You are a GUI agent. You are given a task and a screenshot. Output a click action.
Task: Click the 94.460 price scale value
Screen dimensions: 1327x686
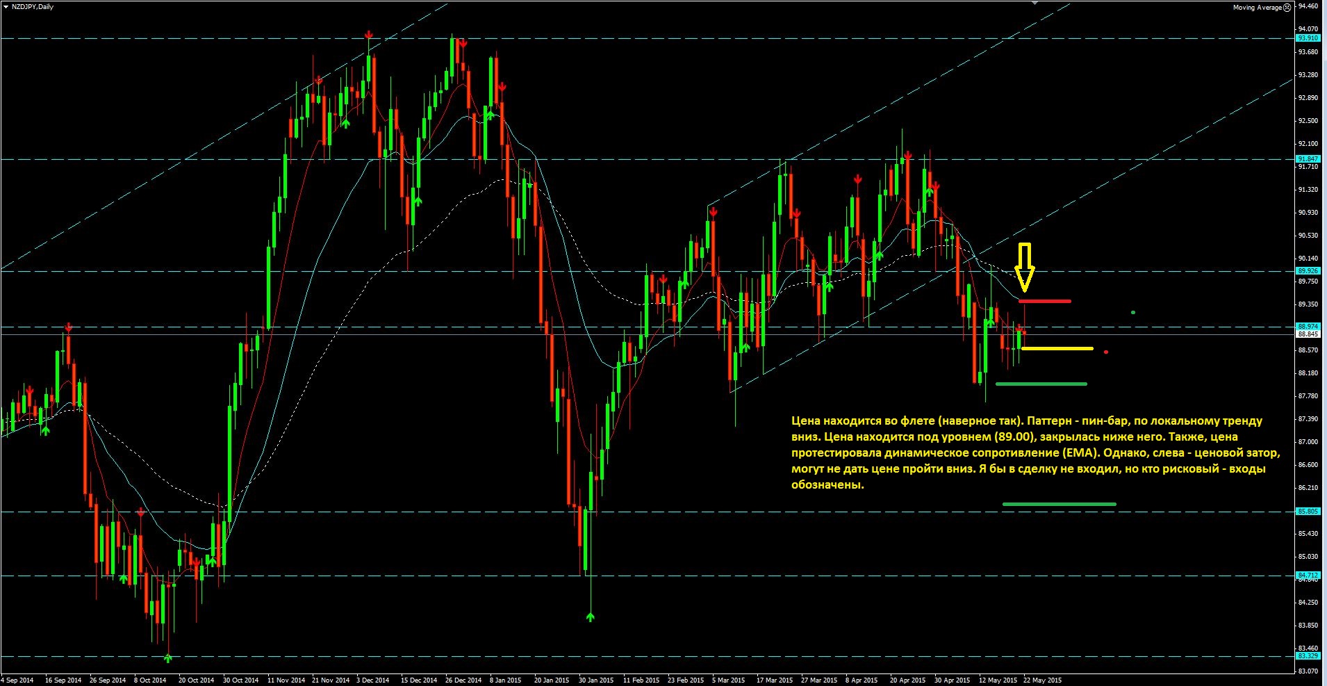pos(1308,6)
